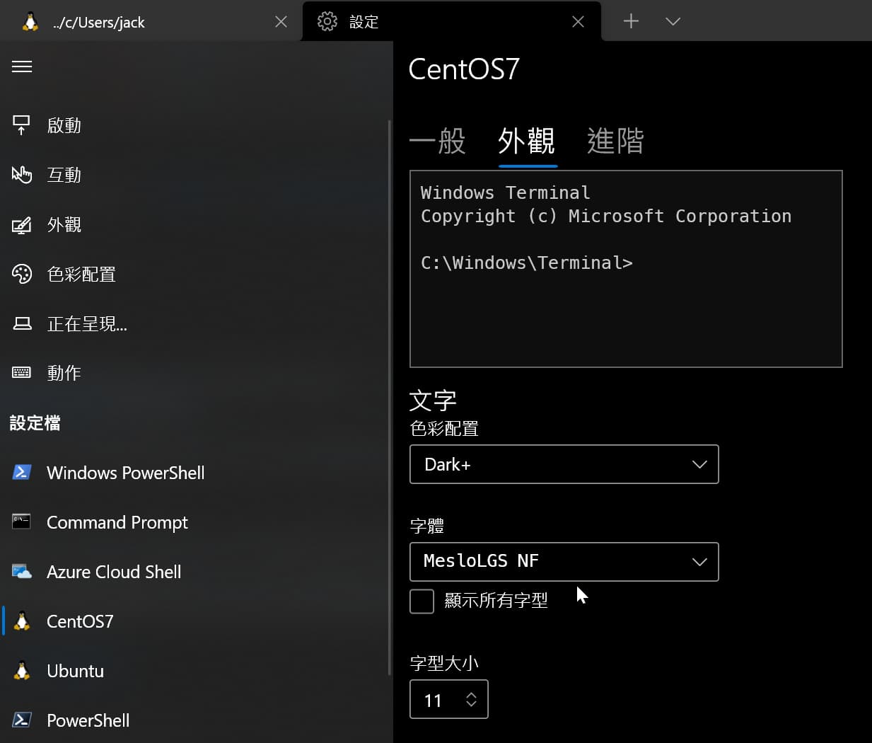Open the 動作 settings page
Image resolution: width=872 pixels, height=743 pixels.
pos(194,373)
